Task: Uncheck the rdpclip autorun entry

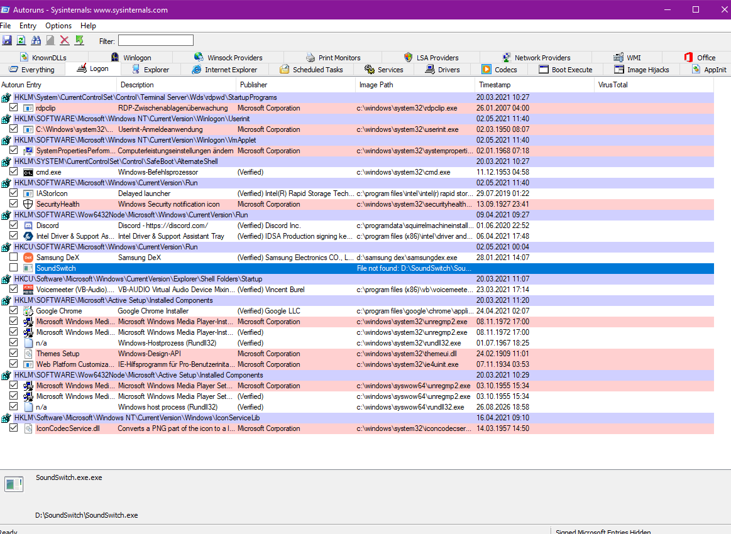Action: point(14,107)
